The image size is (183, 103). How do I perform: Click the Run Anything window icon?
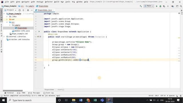(x=177, y=6)
